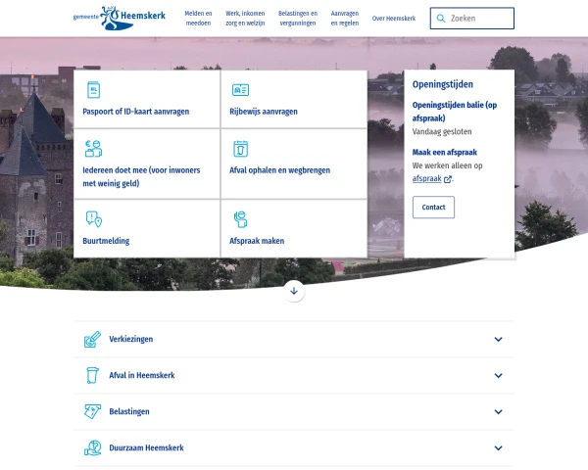Focus the Zoeken search field
588x470 pixels.
click(x=478, y=18)
